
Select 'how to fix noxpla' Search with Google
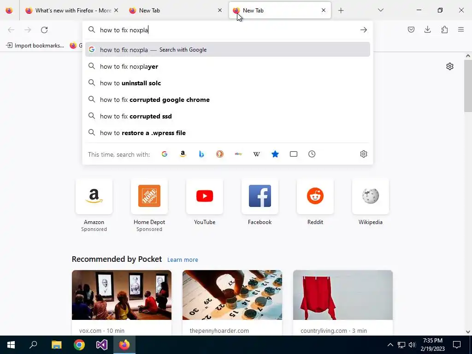tap(228, 50)
